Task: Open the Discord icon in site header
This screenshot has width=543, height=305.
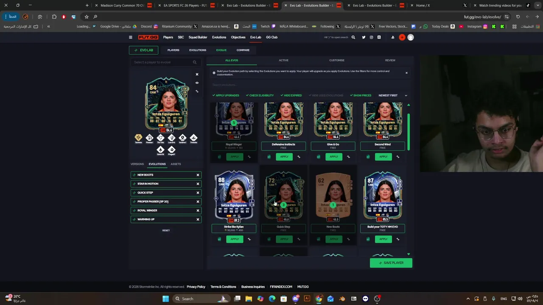Action: (379, 37)
